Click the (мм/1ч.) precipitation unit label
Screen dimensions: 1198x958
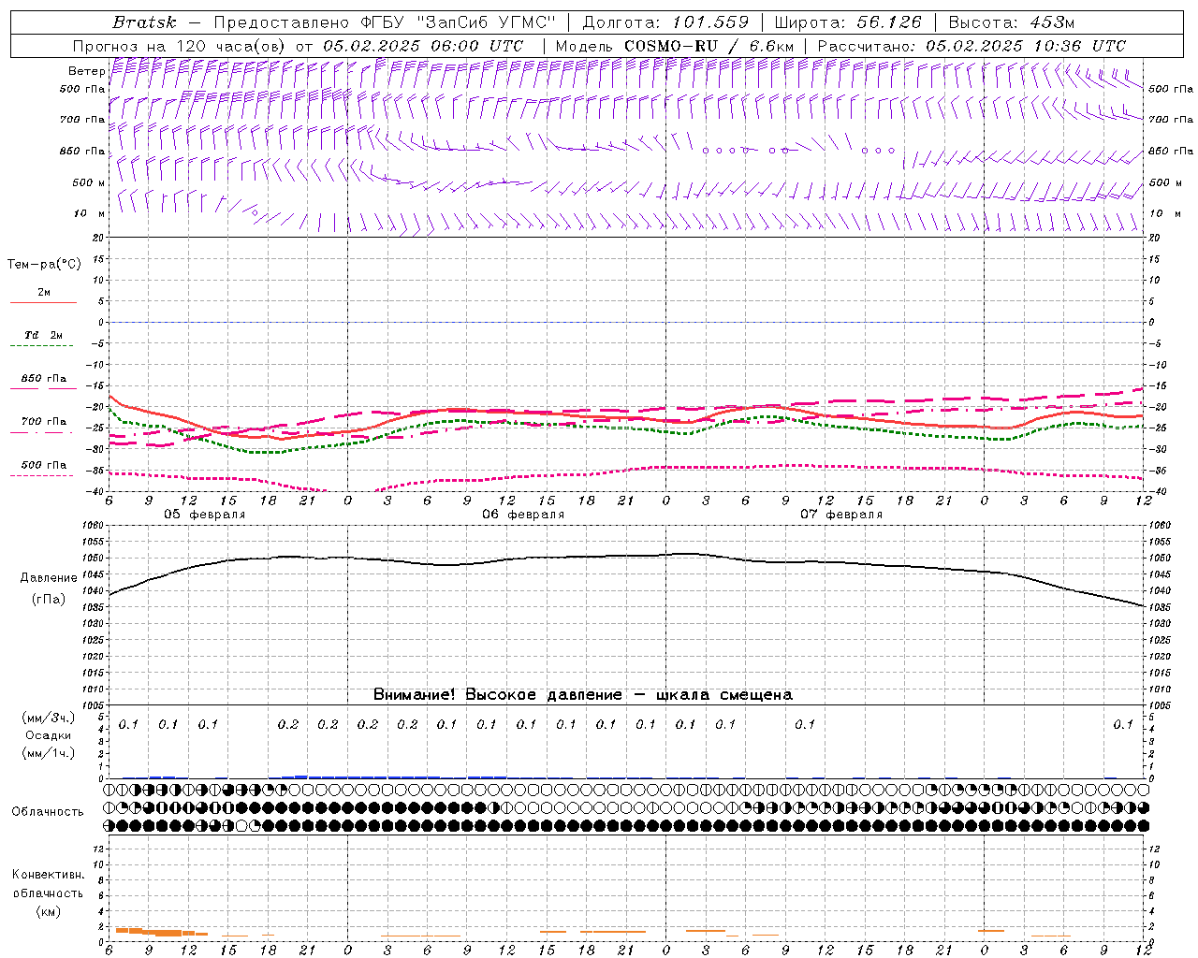point(49,753)
